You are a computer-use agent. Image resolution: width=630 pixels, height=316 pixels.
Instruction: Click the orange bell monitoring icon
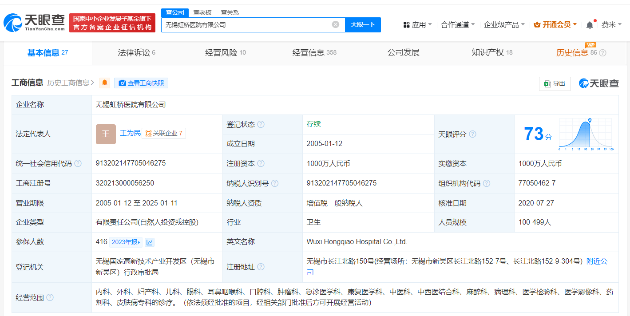105,83
